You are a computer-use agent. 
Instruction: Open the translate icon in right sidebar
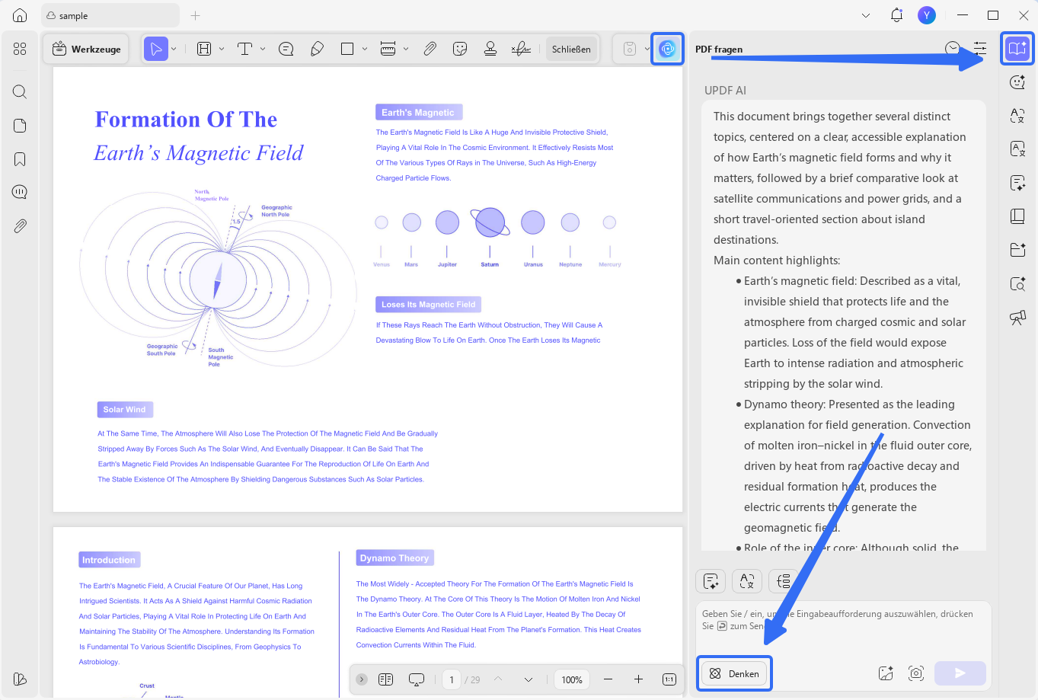(x=1017, y=116)
